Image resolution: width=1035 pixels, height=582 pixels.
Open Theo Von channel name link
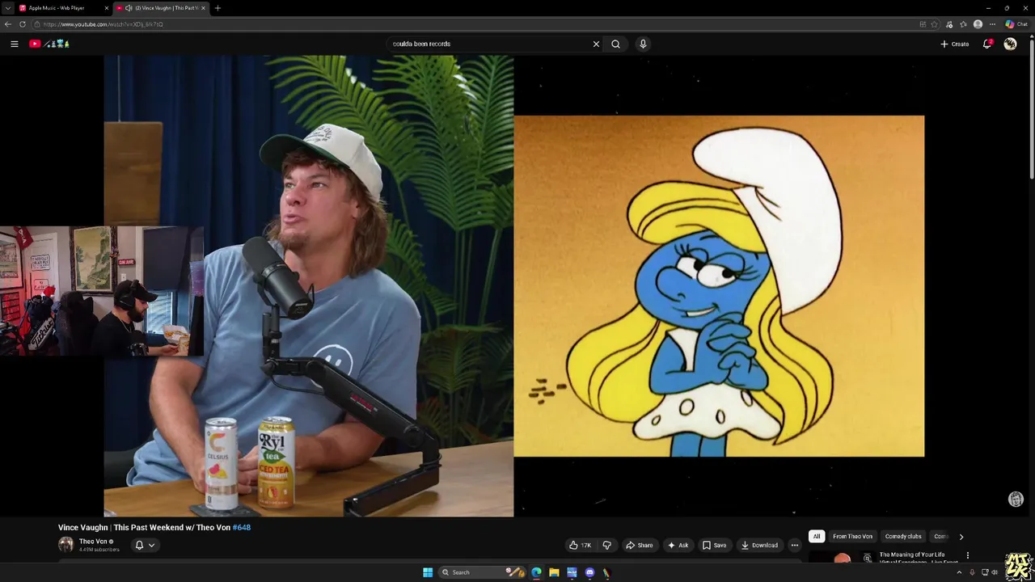coord(93,542)
